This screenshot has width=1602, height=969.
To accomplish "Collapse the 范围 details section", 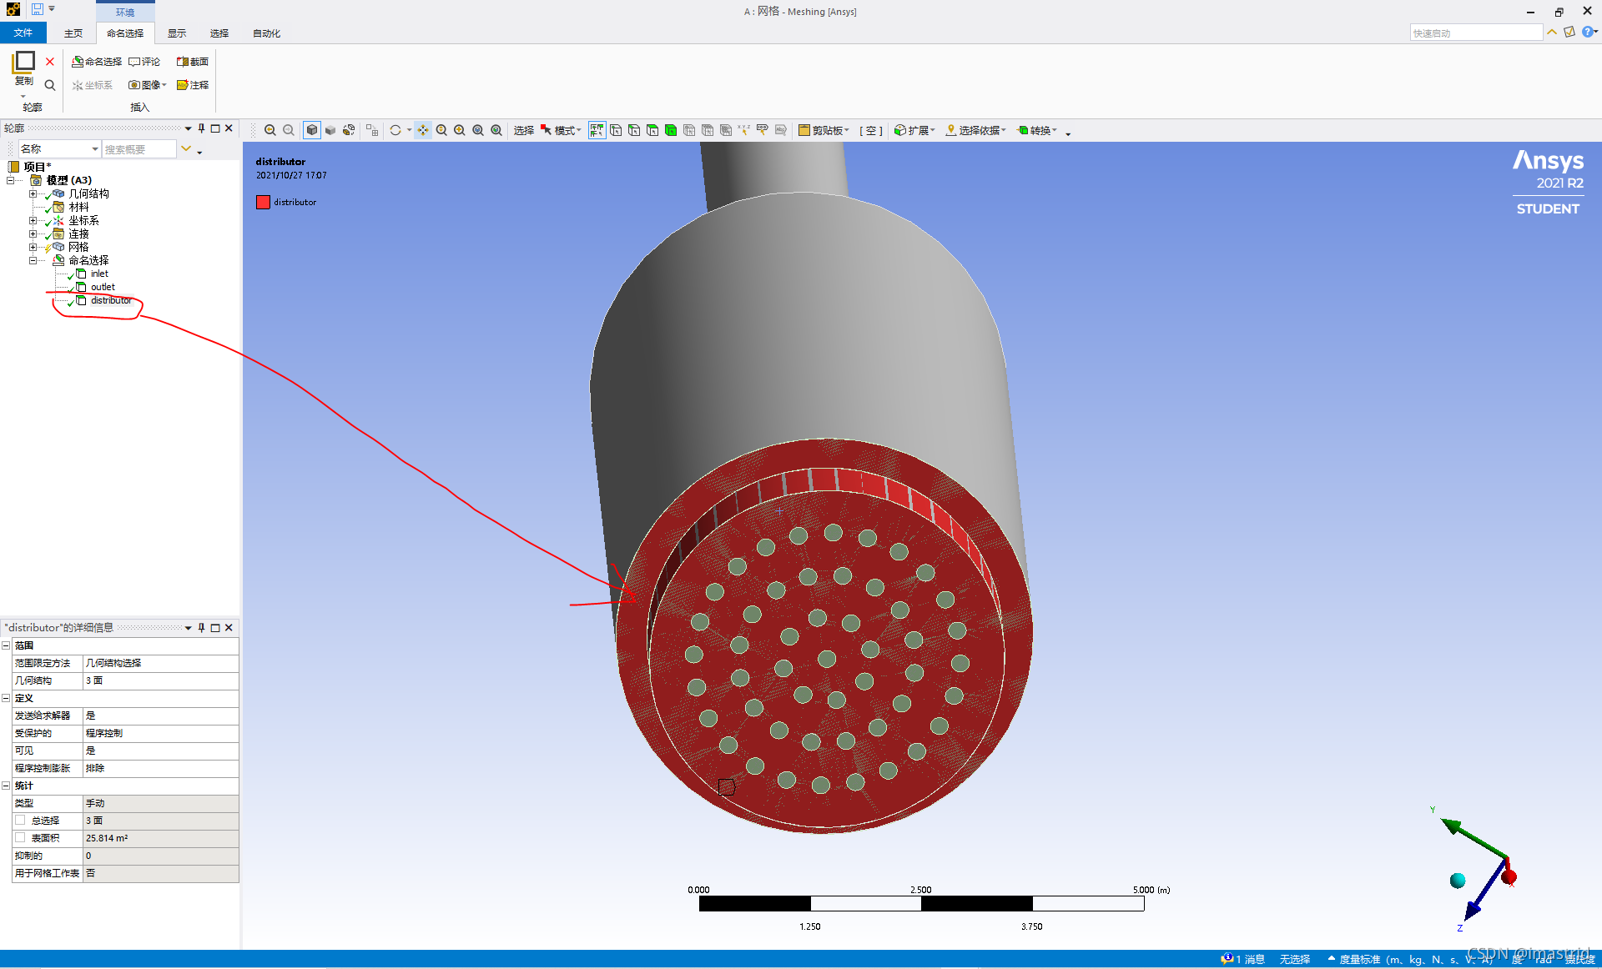I will coord(6,645).
